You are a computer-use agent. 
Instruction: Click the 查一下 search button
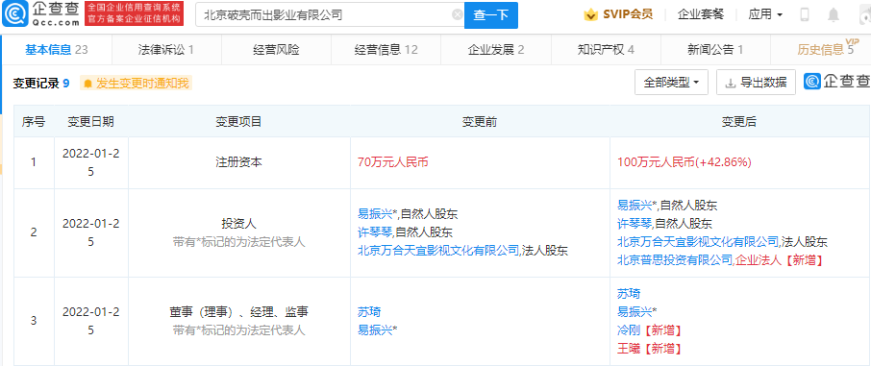pos(491,15)
